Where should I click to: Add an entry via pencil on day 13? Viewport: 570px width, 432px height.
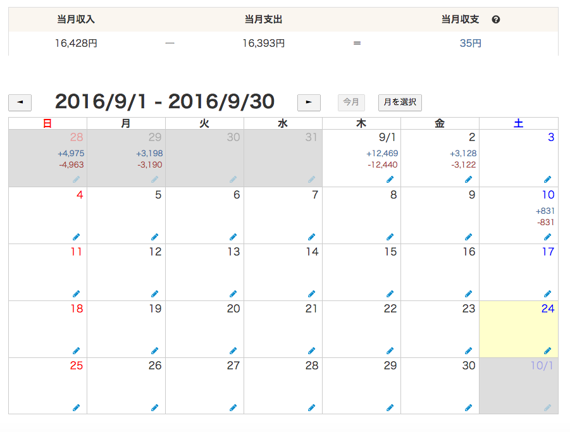coord(233,293)
